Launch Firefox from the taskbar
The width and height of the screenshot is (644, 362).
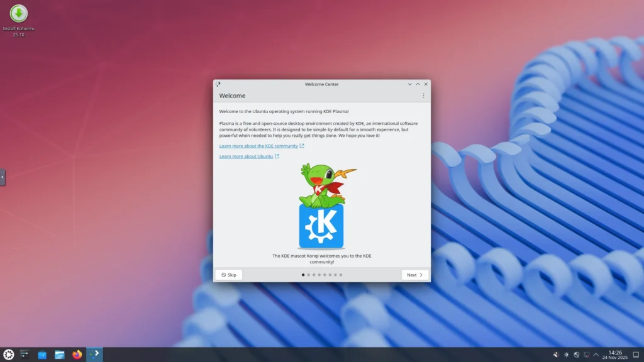point(77,354)
